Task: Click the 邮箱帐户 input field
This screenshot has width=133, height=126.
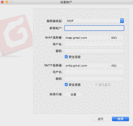Action: tap(94, 28)
